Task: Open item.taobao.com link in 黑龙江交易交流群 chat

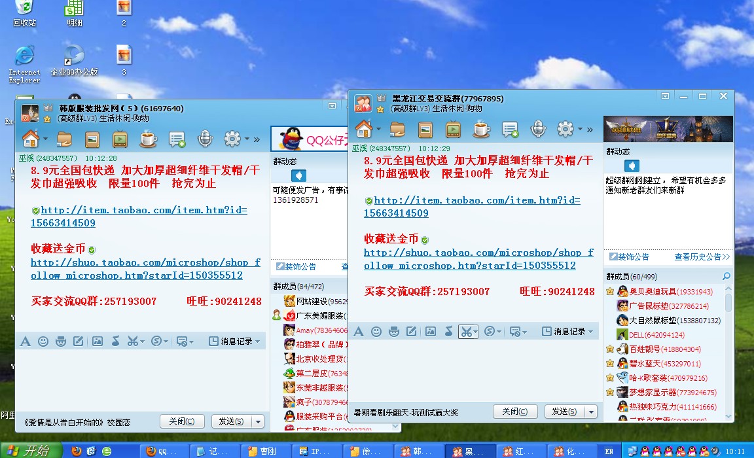Action: (472, 207)
